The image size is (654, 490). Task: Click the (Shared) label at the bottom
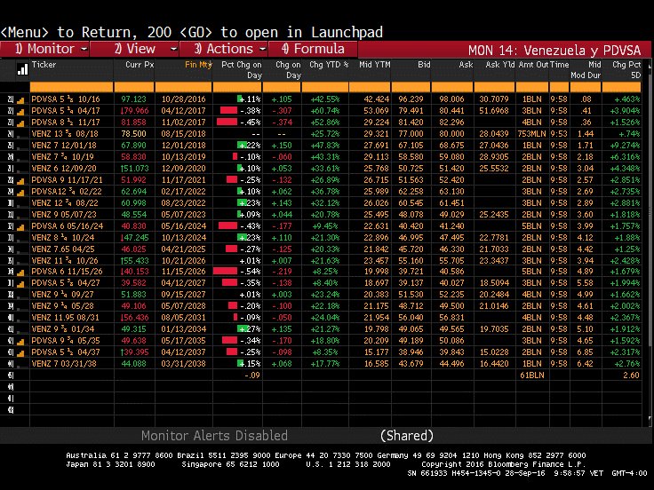pyautogui.click(x=406, y=436)
